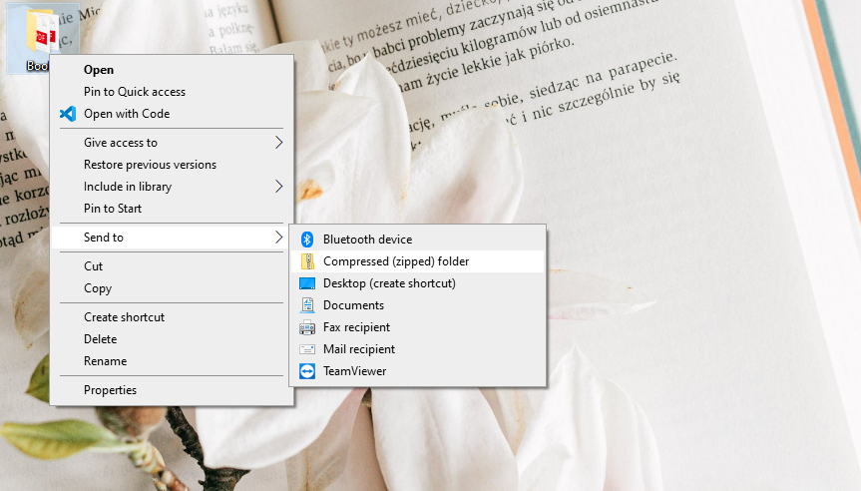Send to Fax recipient
The height and width of the screenshot is (491, 861).
[418, 327]
